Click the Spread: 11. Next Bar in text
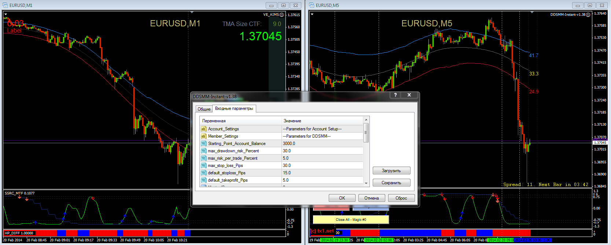 pyautogui.click(x=546, y=185)
